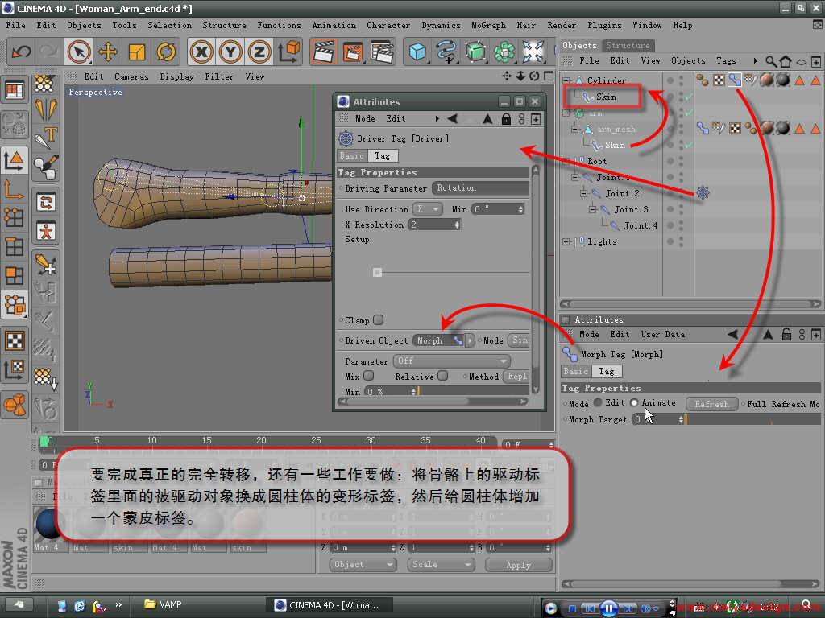Screen dimensions: 825x618
Task: Select the Character figure icon in left palette
Action: [46, 231]
